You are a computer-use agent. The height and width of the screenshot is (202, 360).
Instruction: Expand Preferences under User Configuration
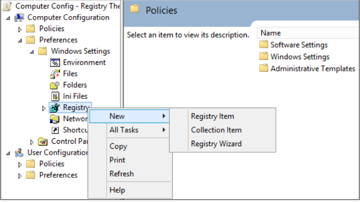coord(21,175)
